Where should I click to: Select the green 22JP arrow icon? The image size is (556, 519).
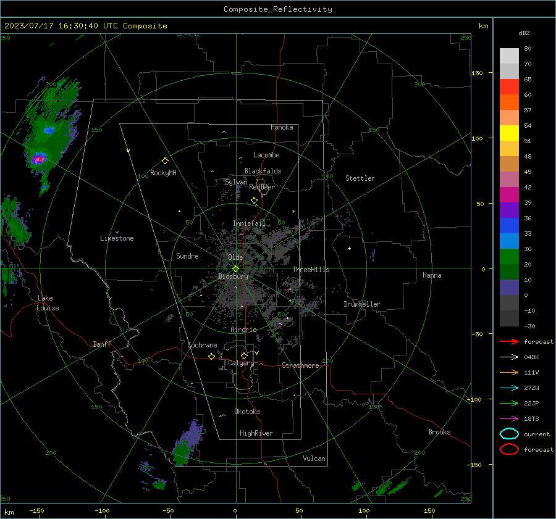pyautogui.click(x=509, y=403)
